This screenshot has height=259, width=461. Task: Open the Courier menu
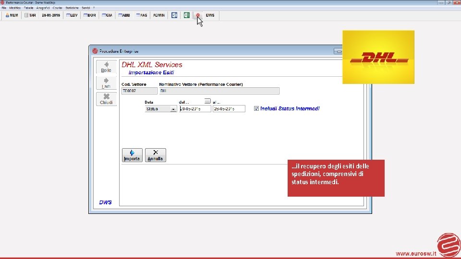(x=57, y=8)
